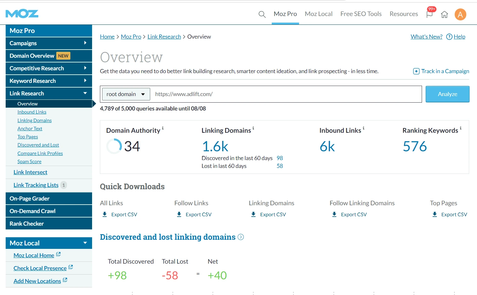This screenshot has width=477, height=295.
Task: Open Compare Link Profiles link
Action: (x=40, y=153)
